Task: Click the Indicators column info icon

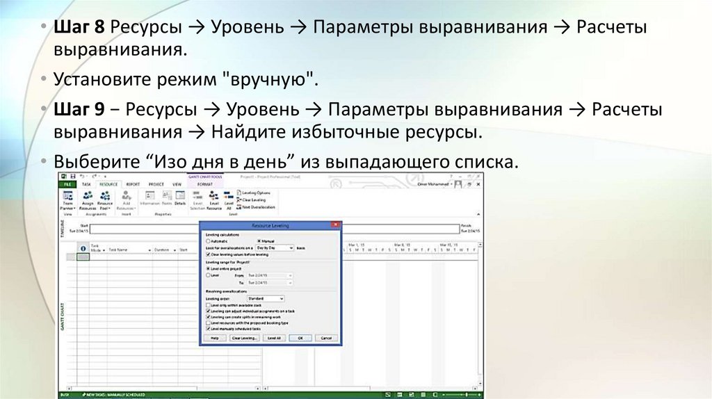Action: [83, 249]
